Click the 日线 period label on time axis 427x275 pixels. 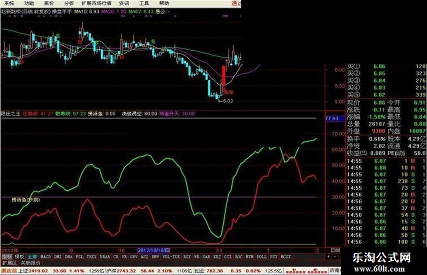click(335, 250)
